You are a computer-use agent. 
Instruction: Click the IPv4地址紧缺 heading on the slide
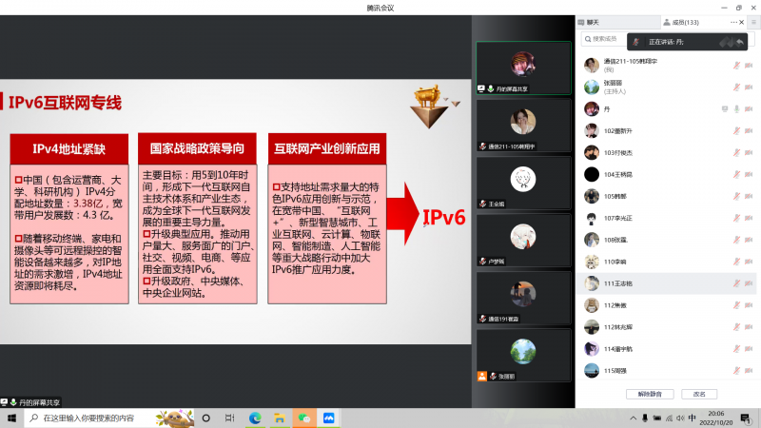(x=68, y=149)
